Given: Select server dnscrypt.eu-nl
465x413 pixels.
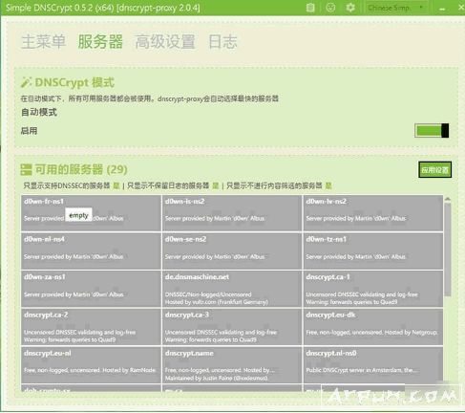Looking at the screenshot, I should click(x=91, y=365).
